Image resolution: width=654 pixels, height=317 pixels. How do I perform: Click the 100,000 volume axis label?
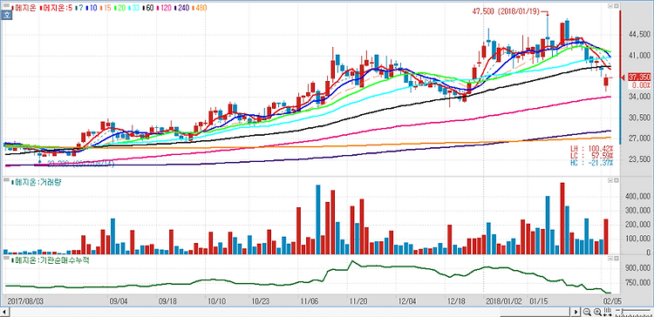(638, 239)
